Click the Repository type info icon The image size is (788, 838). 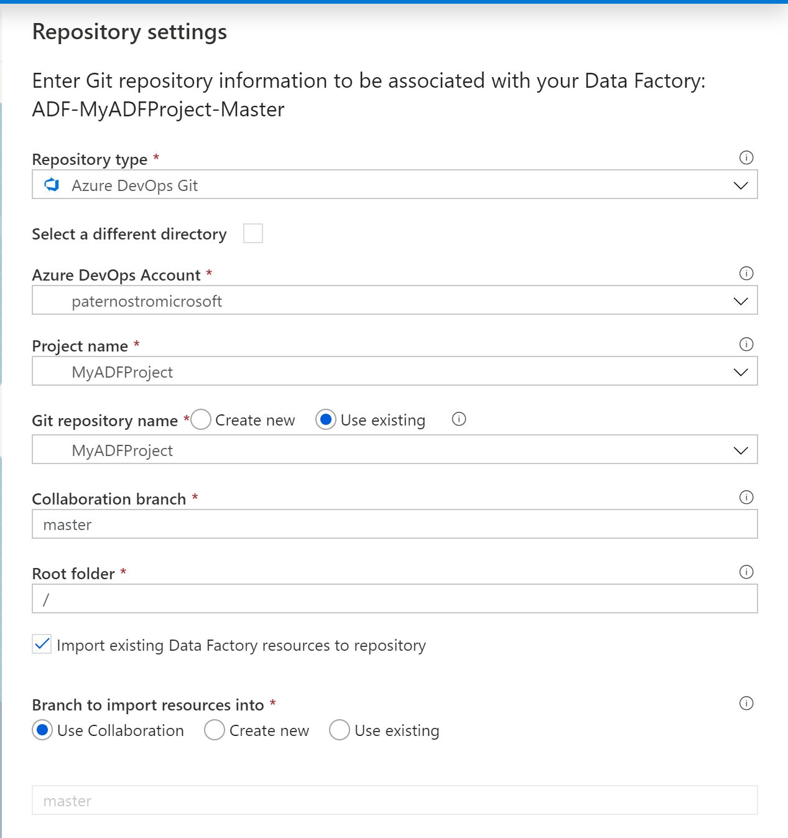[746, 157]
